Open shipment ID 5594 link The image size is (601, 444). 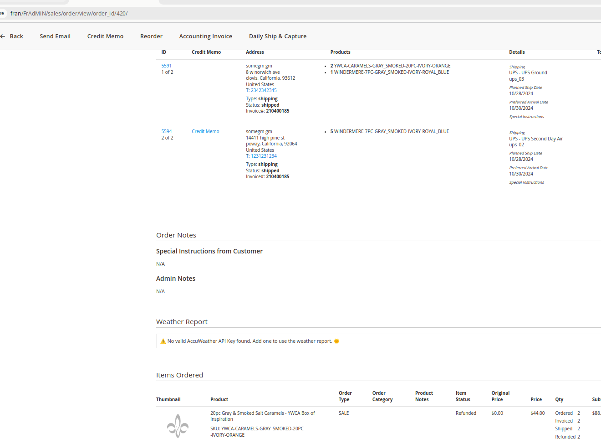click(166, 132)
